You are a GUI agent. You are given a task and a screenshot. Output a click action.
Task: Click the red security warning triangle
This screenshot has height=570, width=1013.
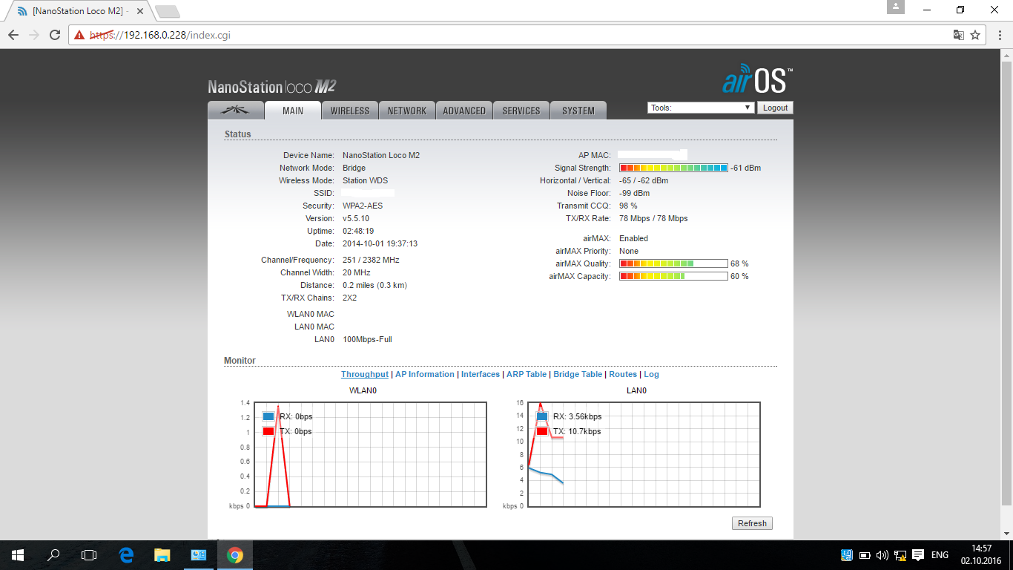79,35
